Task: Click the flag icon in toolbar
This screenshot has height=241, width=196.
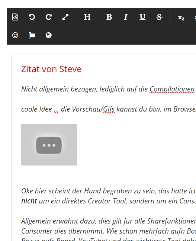Action: click(x=32, y=35)
